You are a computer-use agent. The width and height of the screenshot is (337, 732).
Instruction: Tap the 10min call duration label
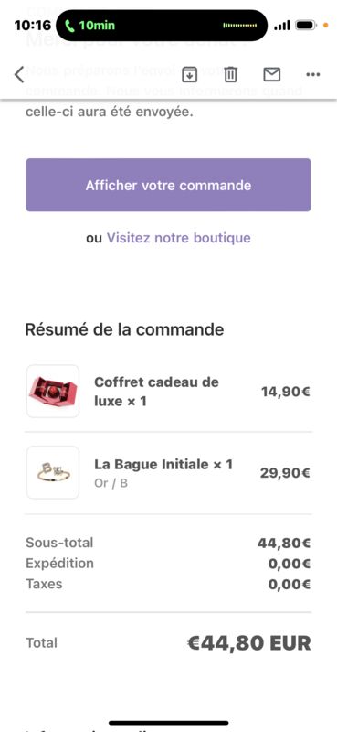point(97,26)
